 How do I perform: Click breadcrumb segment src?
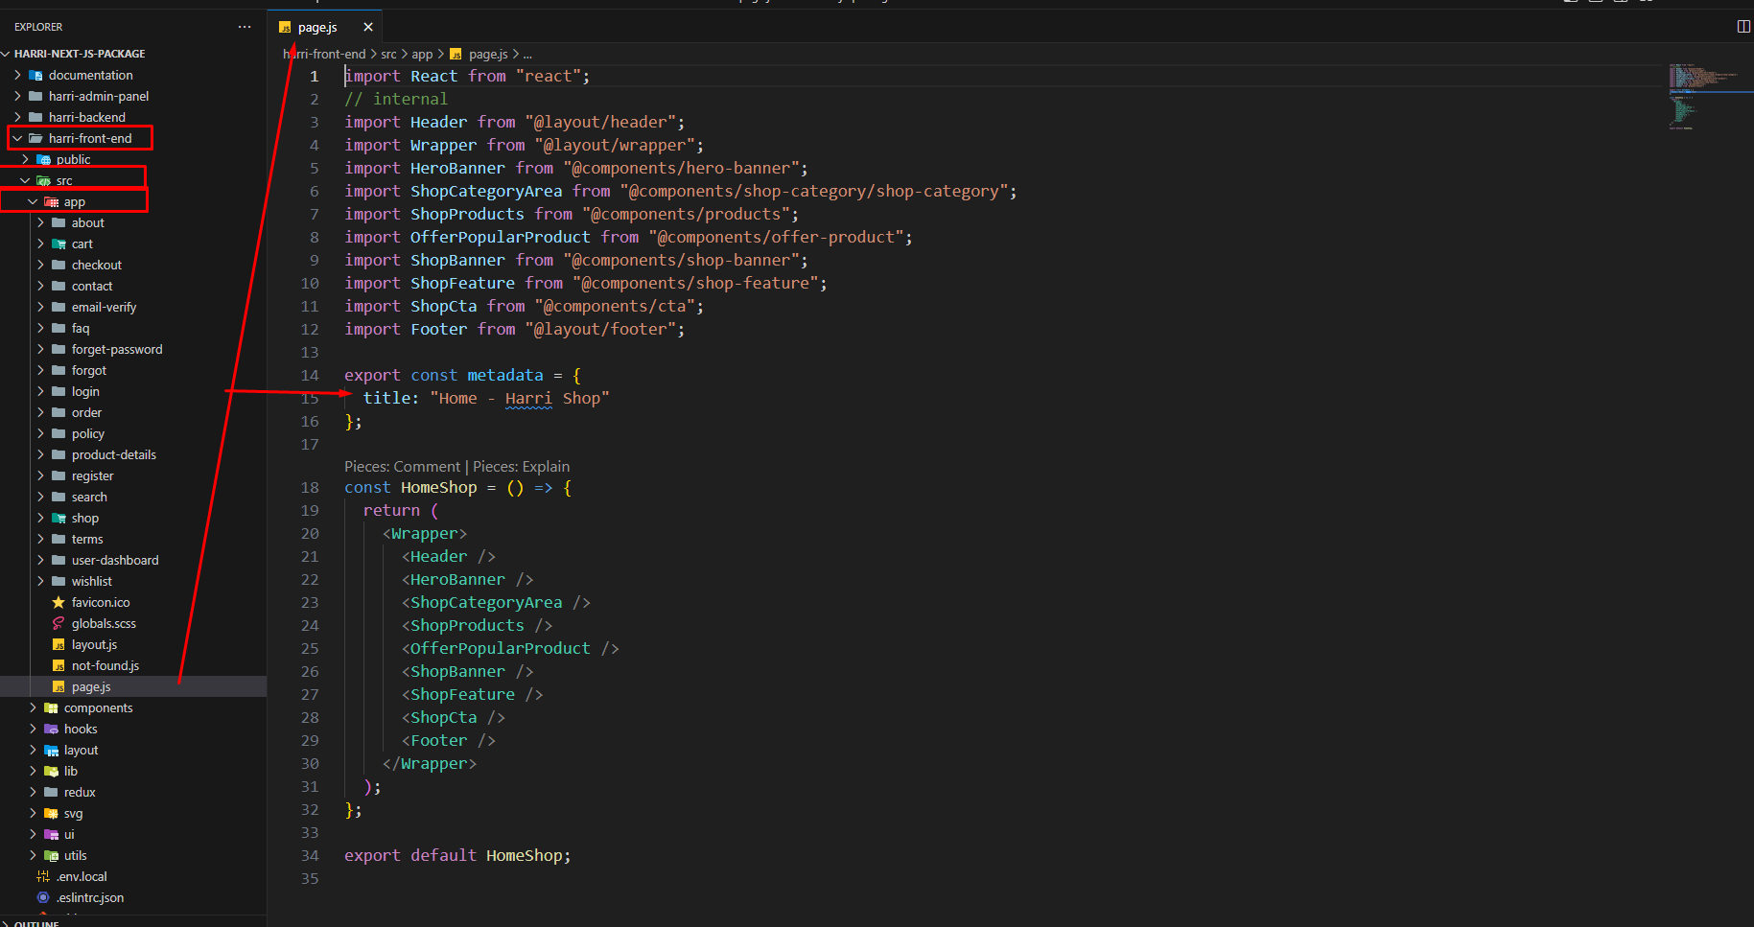coord(388,54)
